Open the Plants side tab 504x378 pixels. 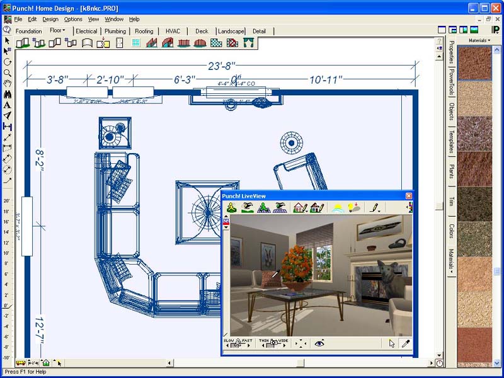[451, 171]
